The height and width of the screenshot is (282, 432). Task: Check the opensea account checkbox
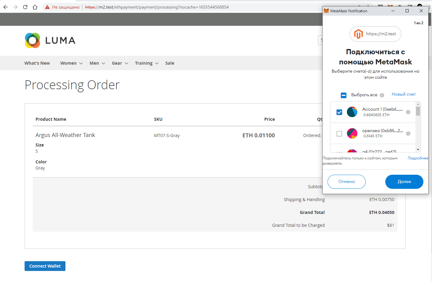pos(339,134)
